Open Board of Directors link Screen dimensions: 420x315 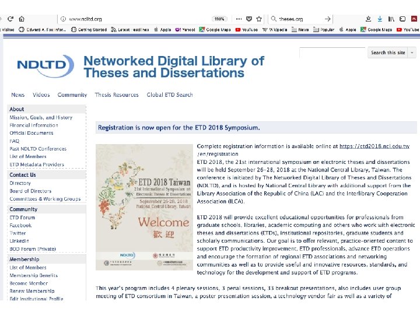click(x=30, y=191)
